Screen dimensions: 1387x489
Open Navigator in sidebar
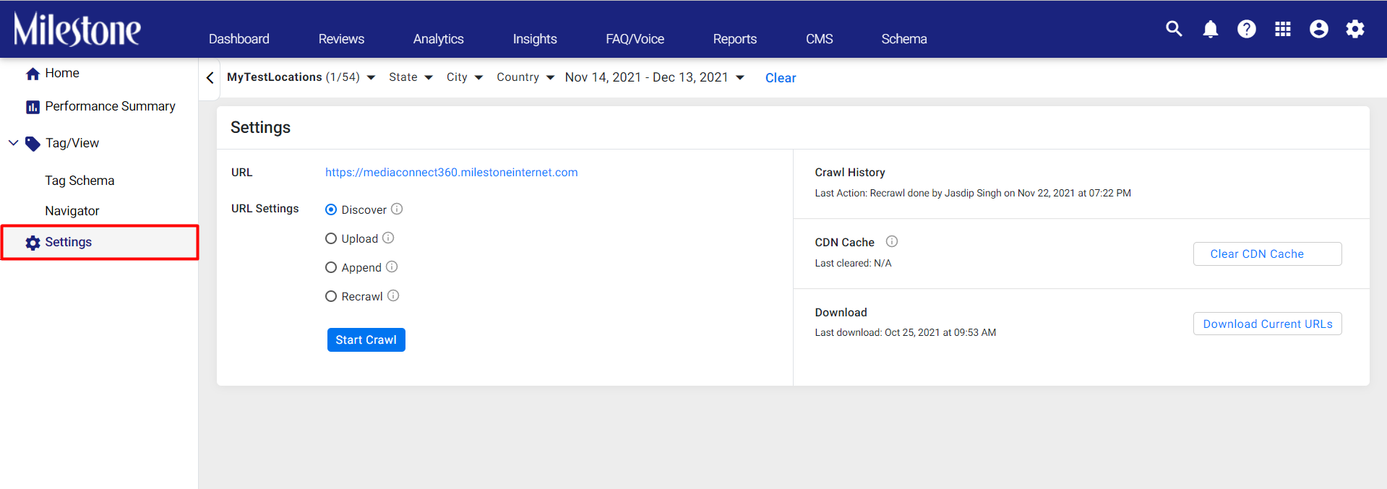pyautogui.click(x=72, y=211)
